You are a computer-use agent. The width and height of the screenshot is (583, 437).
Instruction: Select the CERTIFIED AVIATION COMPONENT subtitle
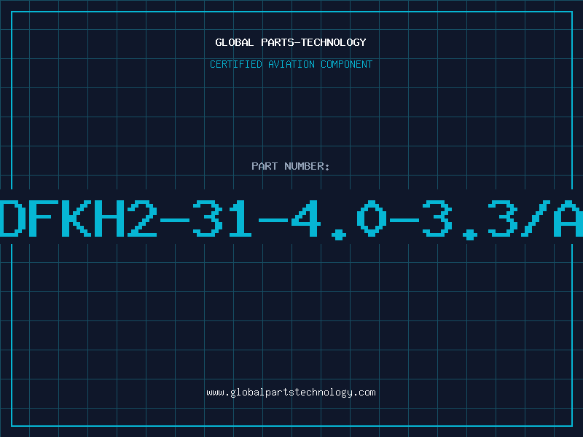click(291, 64)
